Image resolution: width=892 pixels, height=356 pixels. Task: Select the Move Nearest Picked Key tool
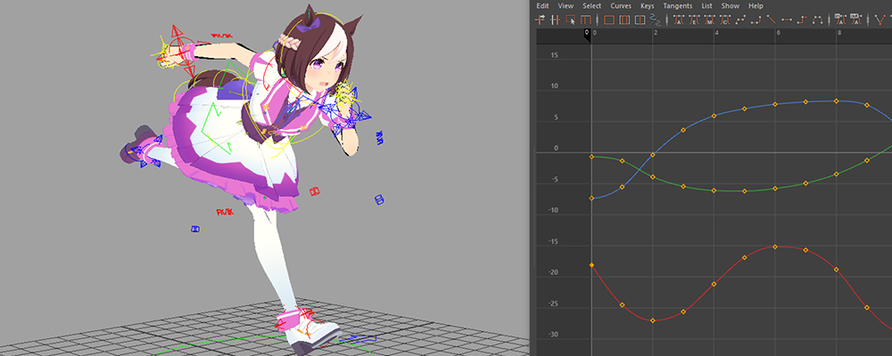(x=541, y=20)
